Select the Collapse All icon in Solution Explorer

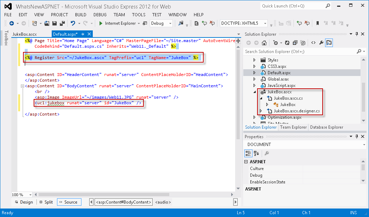tap(295, 42)
